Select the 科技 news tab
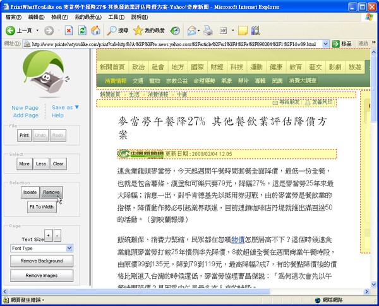Image resolution: width=379 pixels, height=306 pixels. point(237,67)
